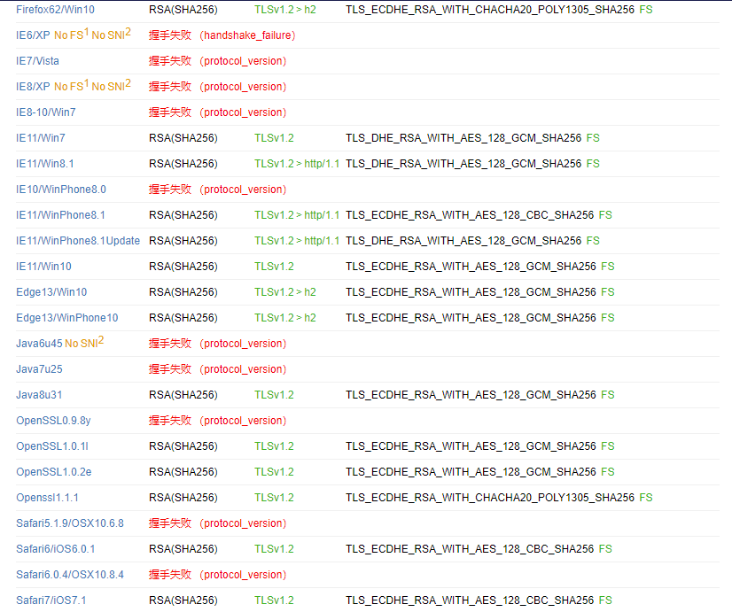The width and height of the screenshot is (732, 612).
Task: Click 'TLSv1.2 > h2' in the Firefox62/Win10 row
Action: coord(285,10)
